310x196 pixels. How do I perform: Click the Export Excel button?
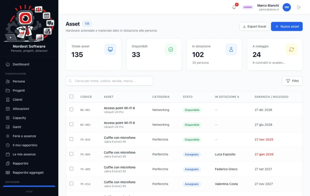click(x=254, y=27)
